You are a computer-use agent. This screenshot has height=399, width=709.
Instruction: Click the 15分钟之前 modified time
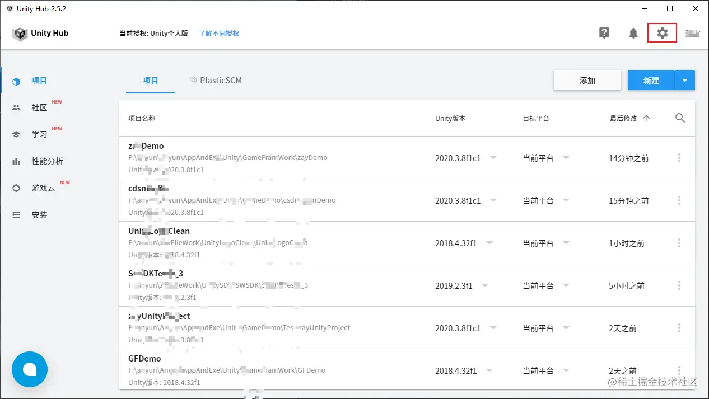tap(629, 201)
